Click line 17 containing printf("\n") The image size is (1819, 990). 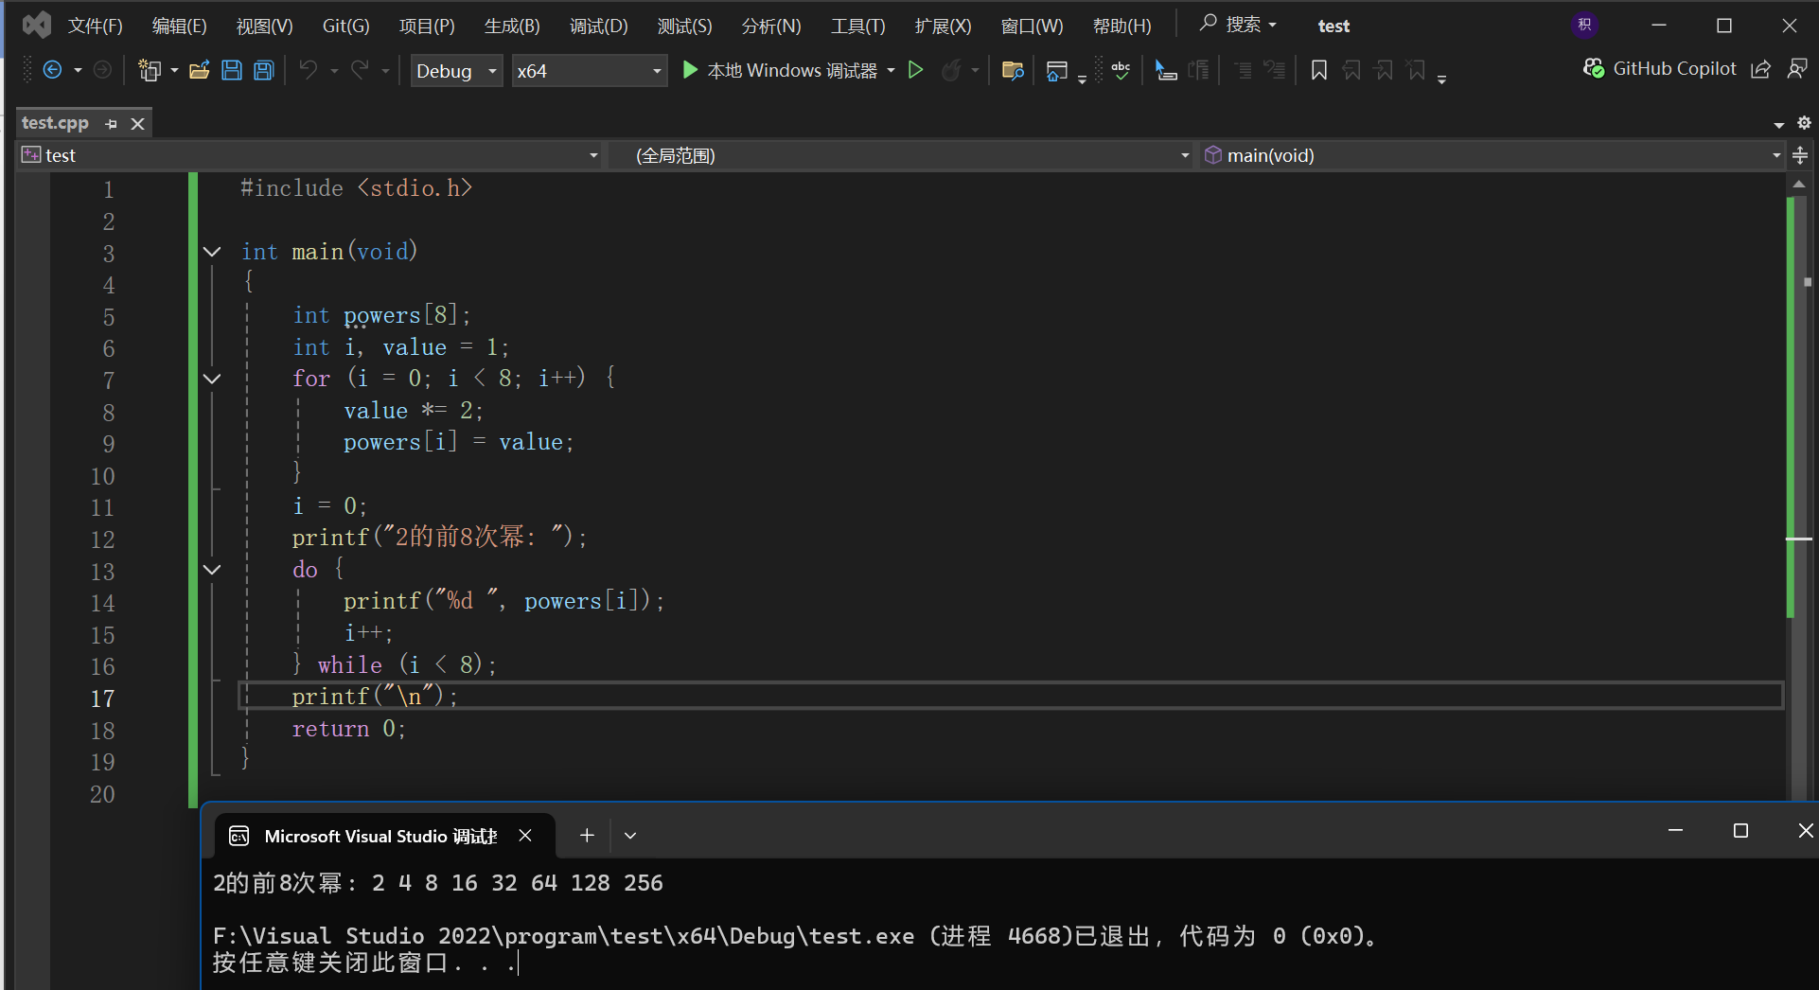[1011, 697]
